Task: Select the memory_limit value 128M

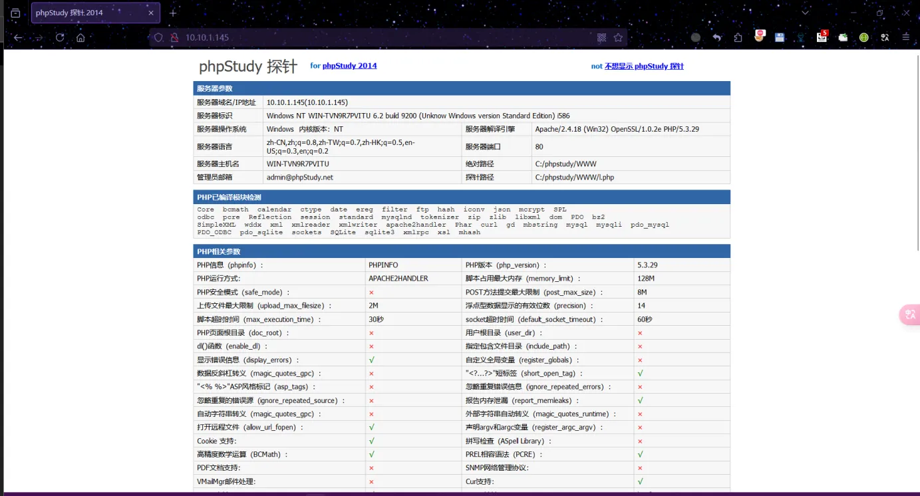Action: [x=646, y=279]
